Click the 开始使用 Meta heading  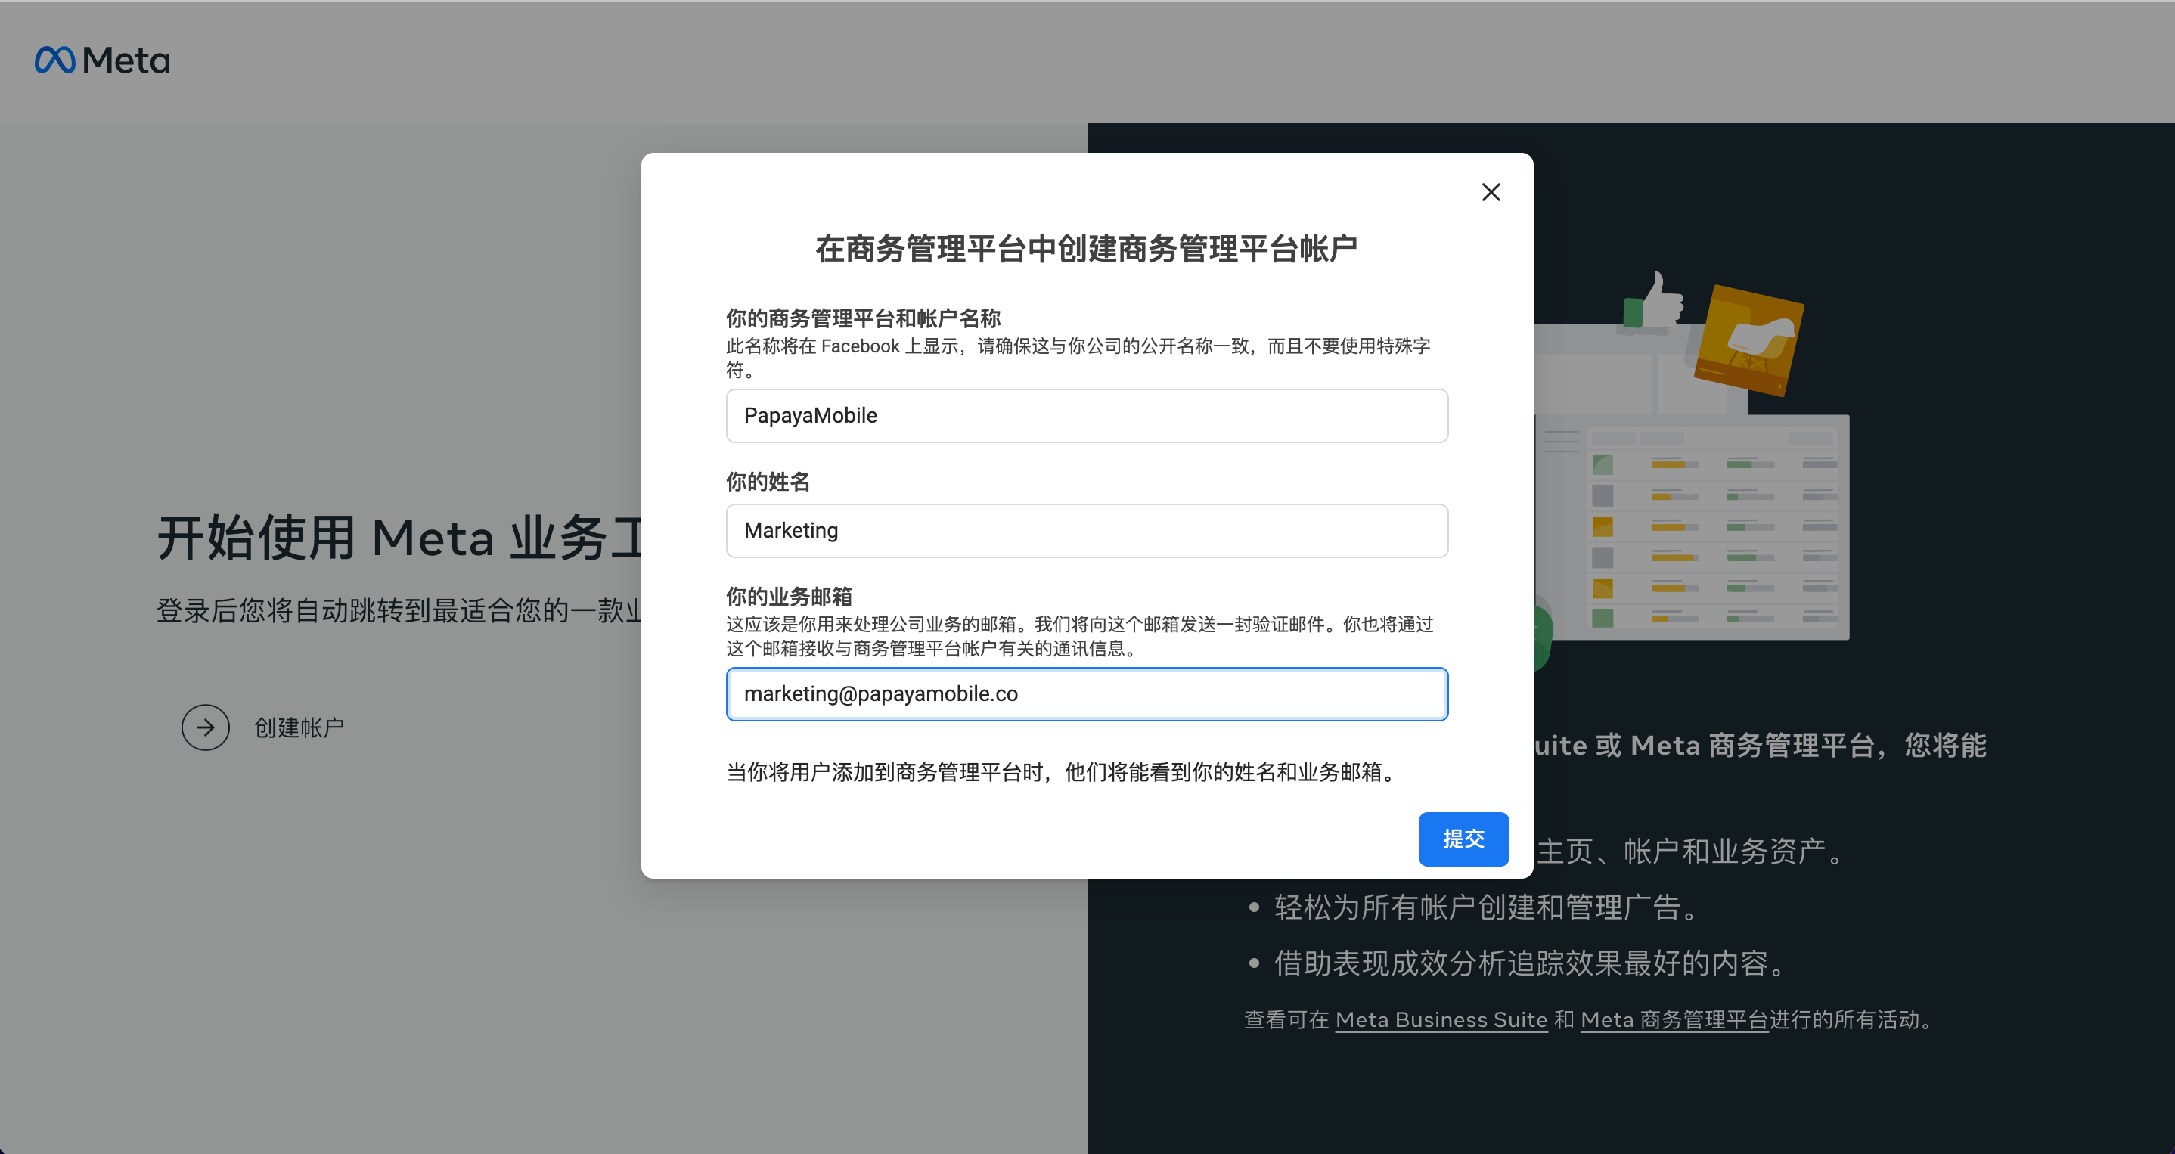(399, 538)
